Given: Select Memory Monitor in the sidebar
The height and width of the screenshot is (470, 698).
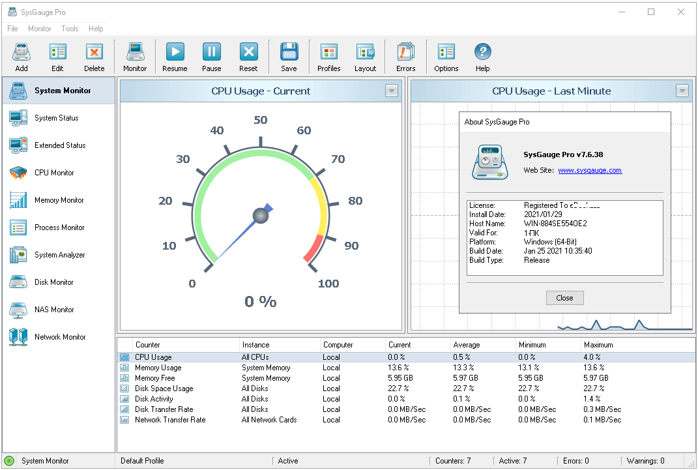Looking at the screenshot, I should pos(59,200).
